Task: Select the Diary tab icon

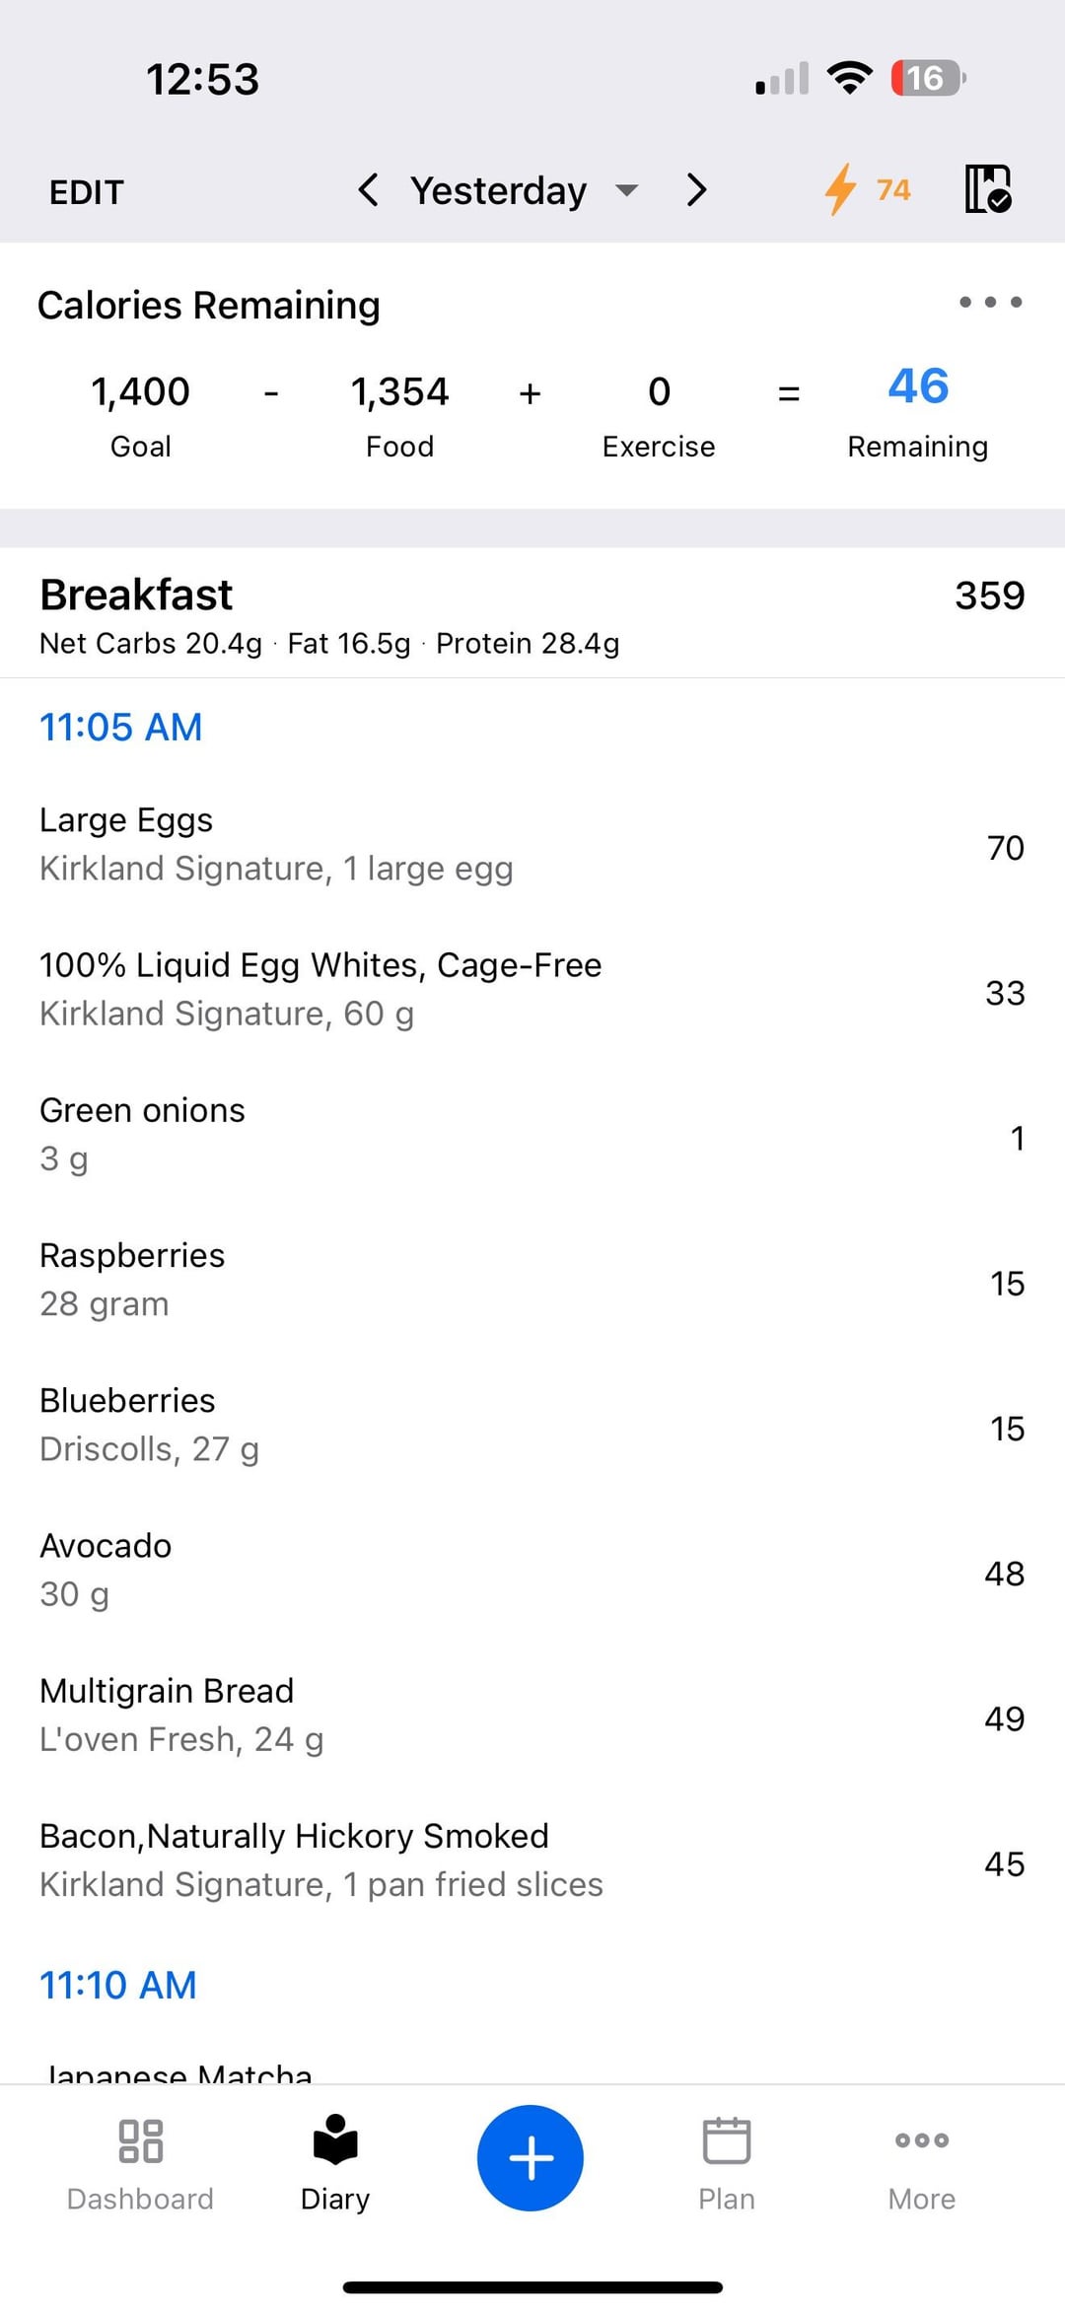Action: pos(335,2141)
